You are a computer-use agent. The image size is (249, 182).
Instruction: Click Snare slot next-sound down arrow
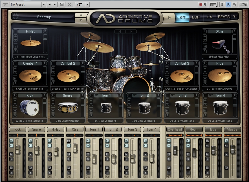[x=53, y=104]
